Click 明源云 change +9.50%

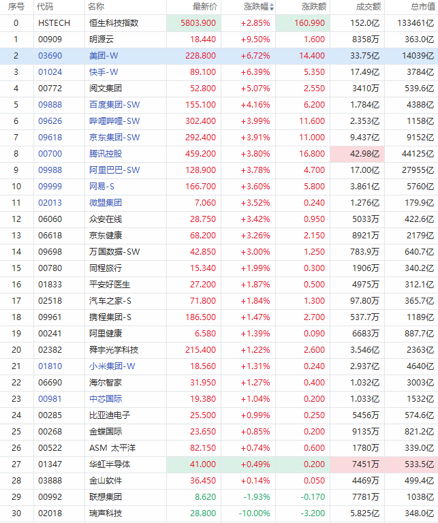click(255, 39)
